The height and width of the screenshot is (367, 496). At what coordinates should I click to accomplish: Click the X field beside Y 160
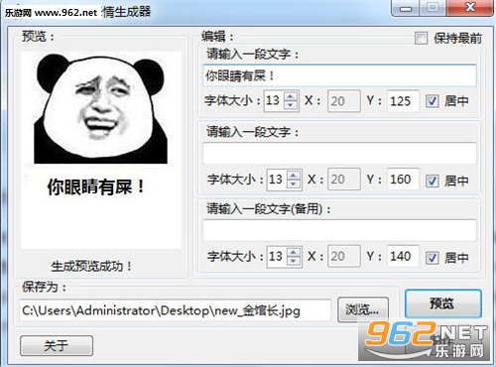point(343,180)
